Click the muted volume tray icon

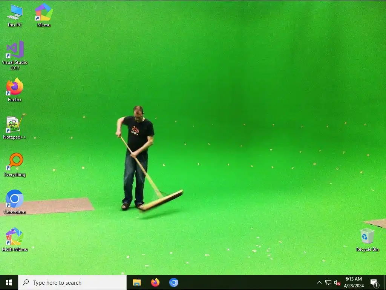[x=337, y=282]
